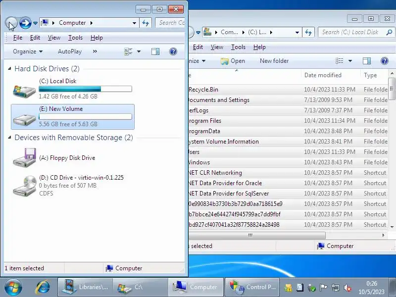Click the horizontal scrollbar in C: window
396x297 pixels.
click(257, 236)
